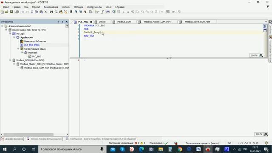Click the Find binoculars icon
The height and width of the screenshot is (153, 272).
pyautogui.click(x=51, y=12)
